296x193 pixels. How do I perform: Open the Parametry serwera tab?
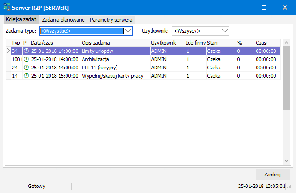pyautogui.click(x=111, y=20)
